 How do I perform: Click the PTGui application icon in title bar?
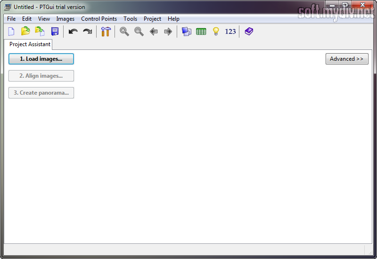point(8,7)
